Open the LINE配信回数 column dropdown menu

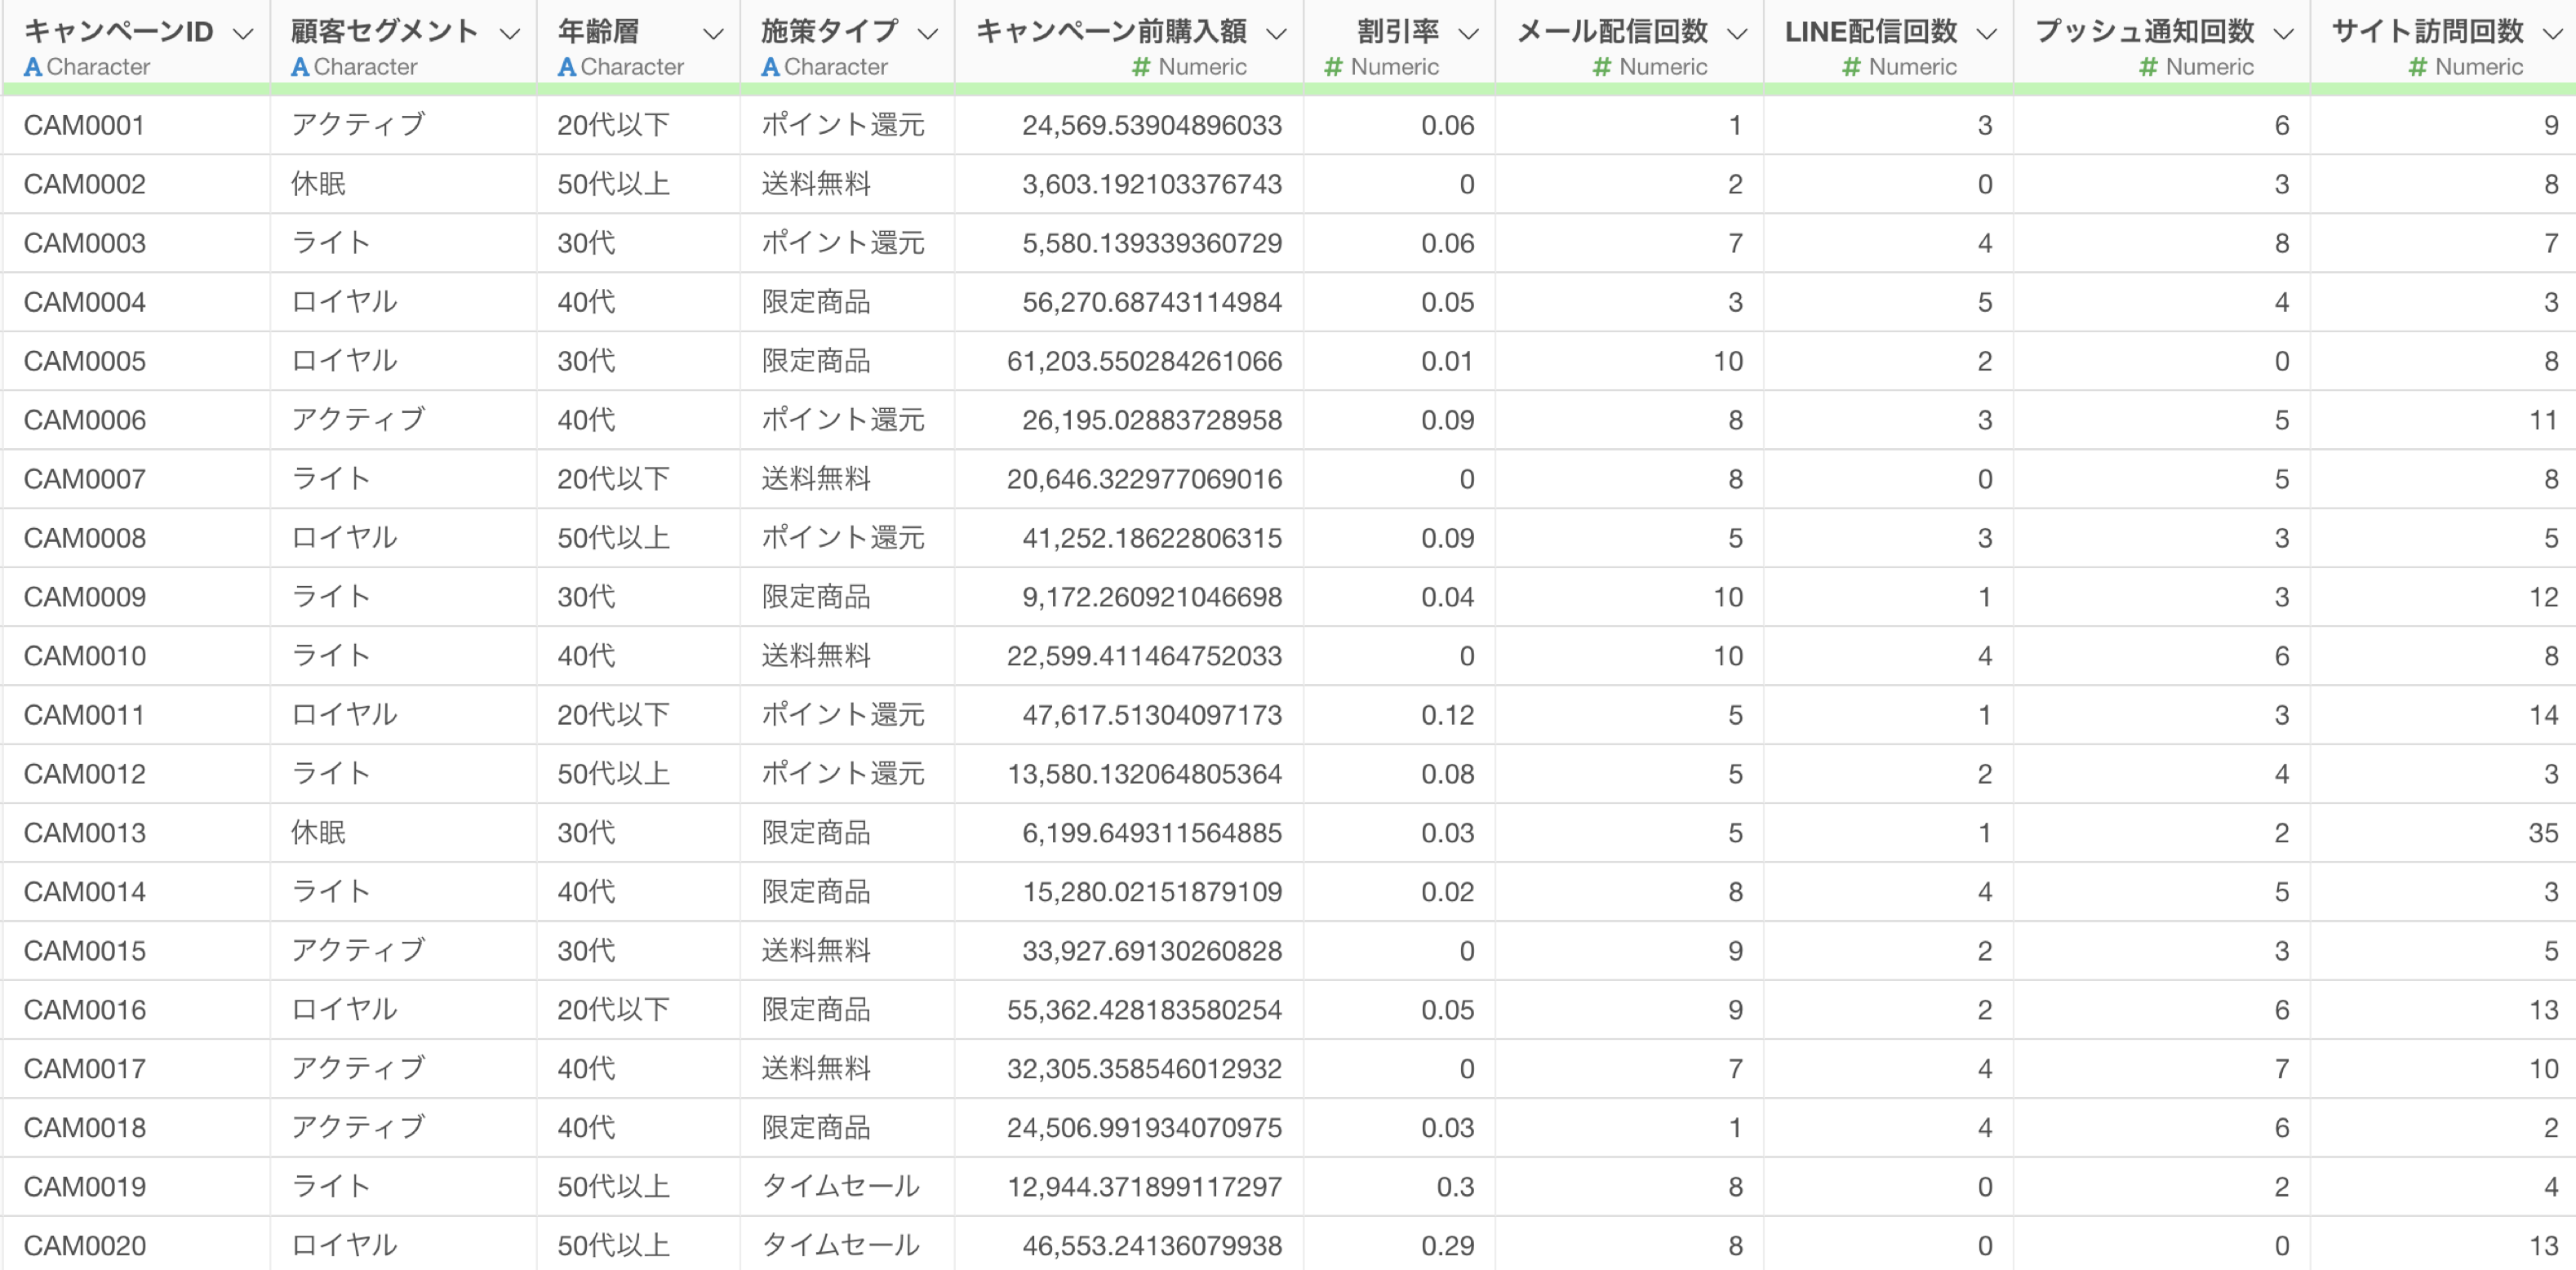point(1988,34)
